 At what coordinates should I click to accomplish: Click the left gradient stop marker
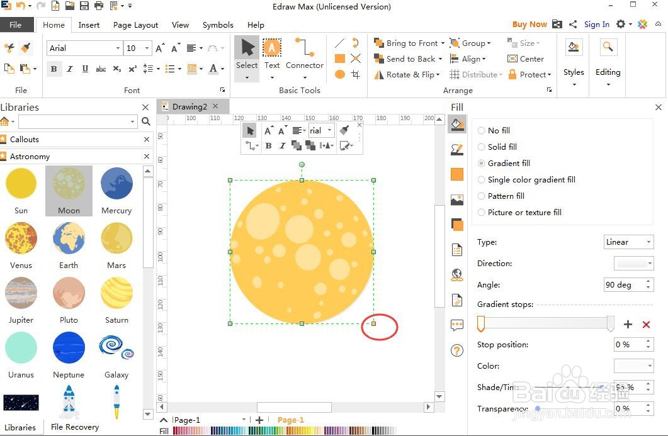(481, 324)
